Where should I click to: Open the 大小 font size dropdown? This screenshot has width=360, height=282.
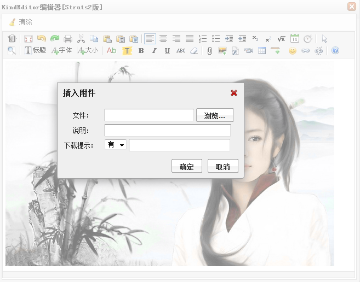88,50
